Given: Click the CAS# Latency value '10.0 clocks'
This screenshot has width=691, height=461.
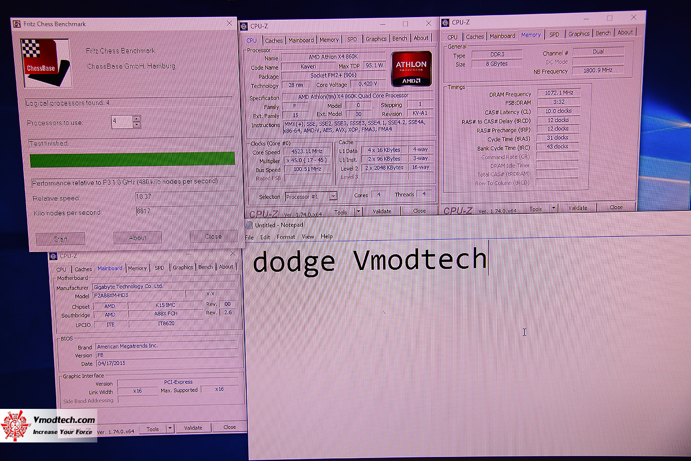Looking at the screenshot, I should click(x=559, y=111).
